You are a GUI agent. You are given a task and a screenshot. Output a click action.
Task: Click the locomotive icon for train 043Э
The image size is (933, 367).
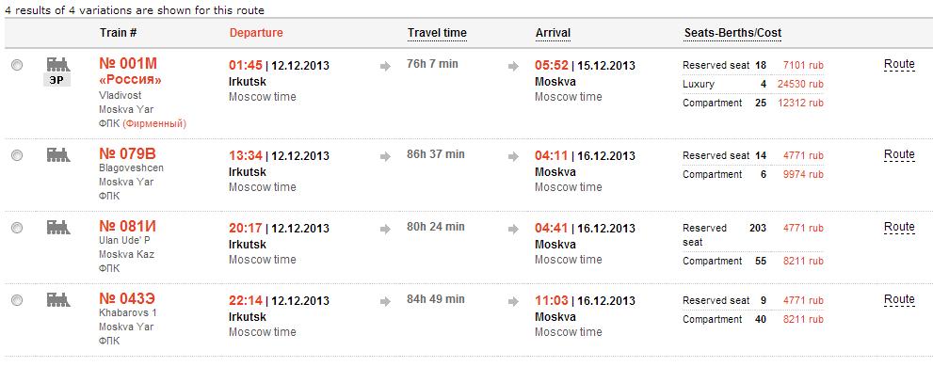point(58,299)
